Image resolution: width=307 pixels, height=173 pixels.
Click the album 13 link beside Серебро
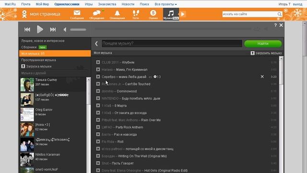(x=157, y=77)
